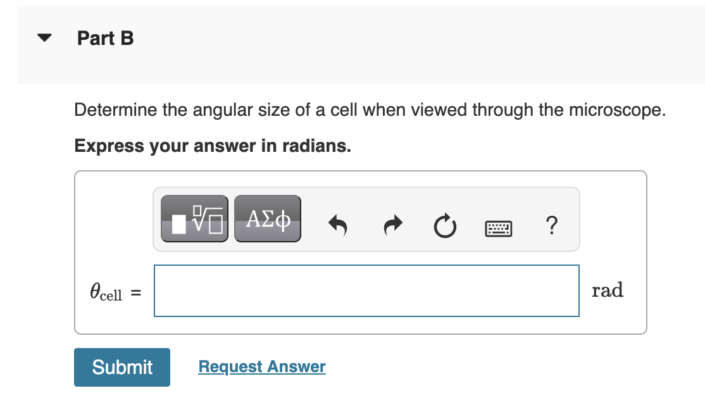Open the math templates palette icon

194,219
